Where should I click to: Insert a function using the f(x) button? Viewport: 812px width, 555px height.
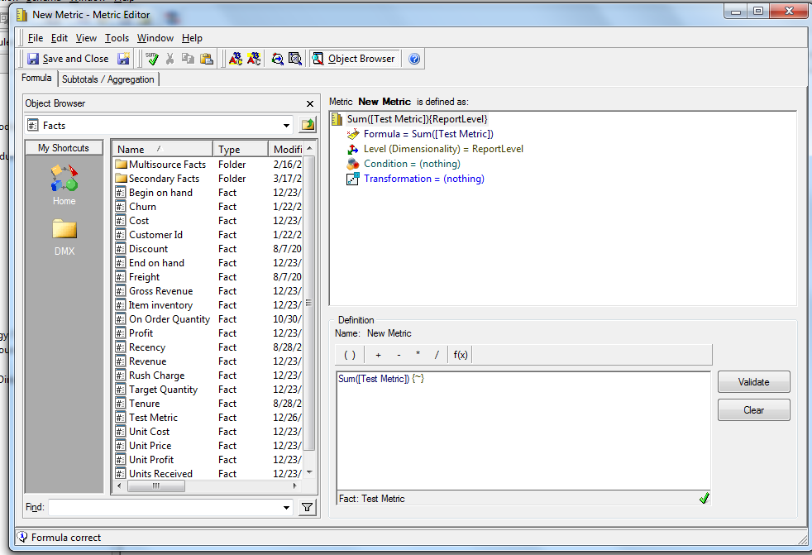pos(460,354)
